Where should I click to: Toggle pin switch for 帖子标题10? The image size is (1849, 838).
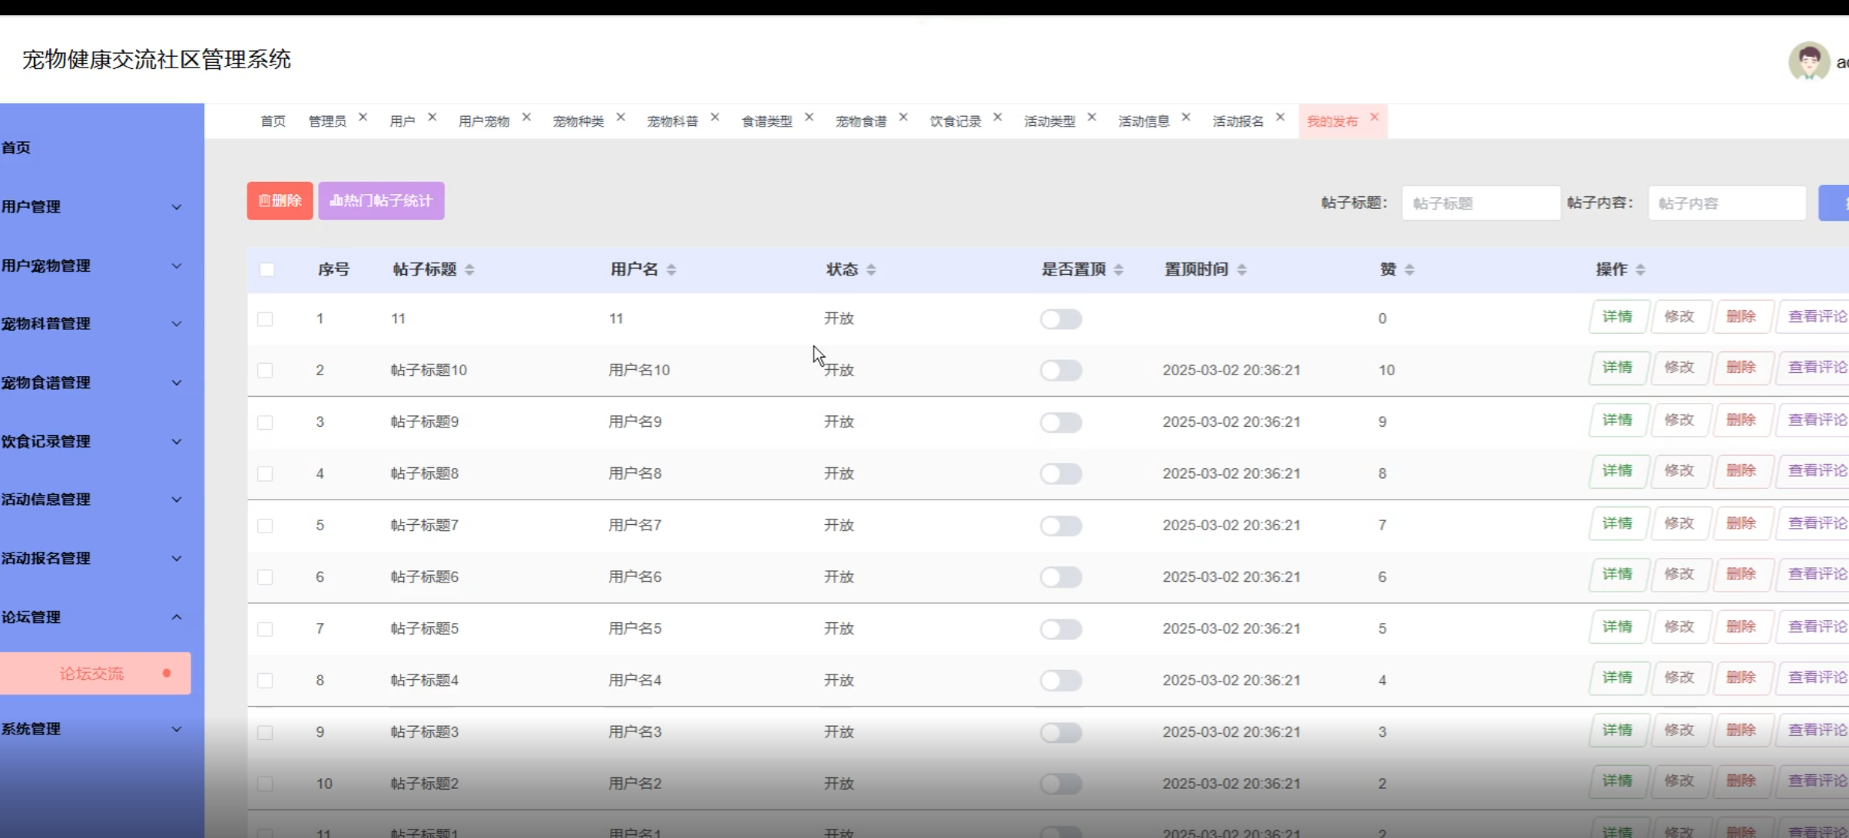coord(1060,370)
